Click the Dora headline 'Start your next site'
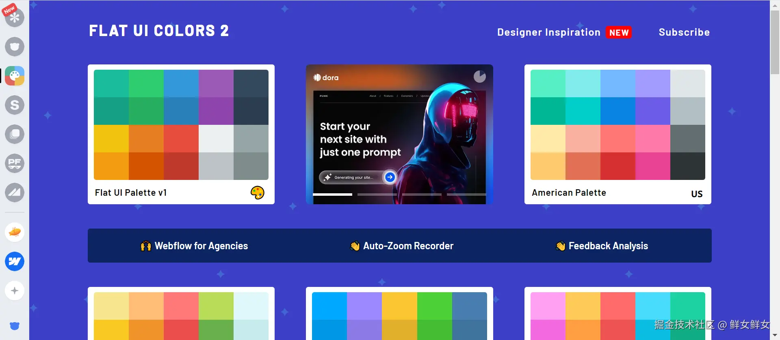This screenshot has height=340, width=780. click(x=360, y=139)
